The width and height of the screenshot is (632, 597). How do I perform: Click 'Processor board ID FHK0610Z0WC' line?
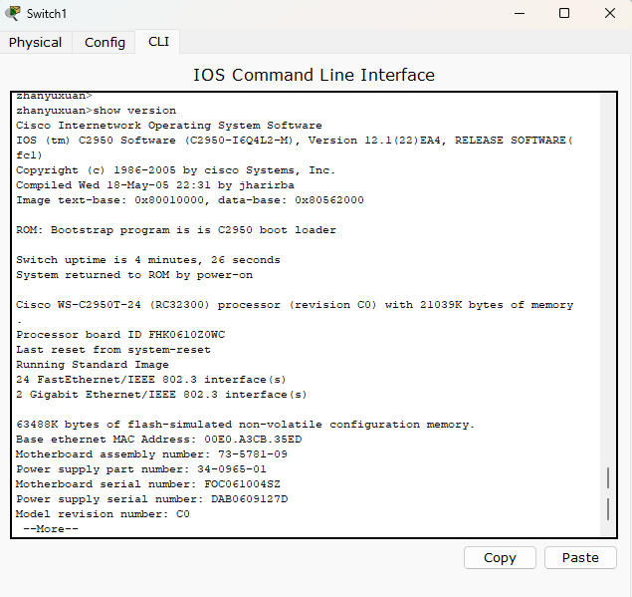click(120, 334)
